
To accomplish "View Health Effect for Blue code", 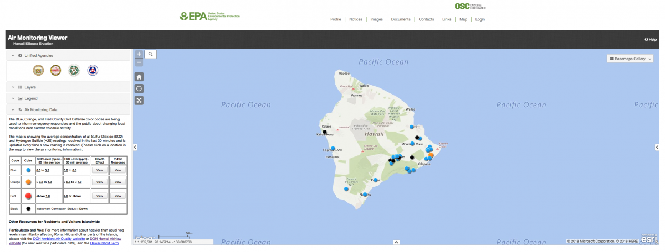I will (99, 170).
